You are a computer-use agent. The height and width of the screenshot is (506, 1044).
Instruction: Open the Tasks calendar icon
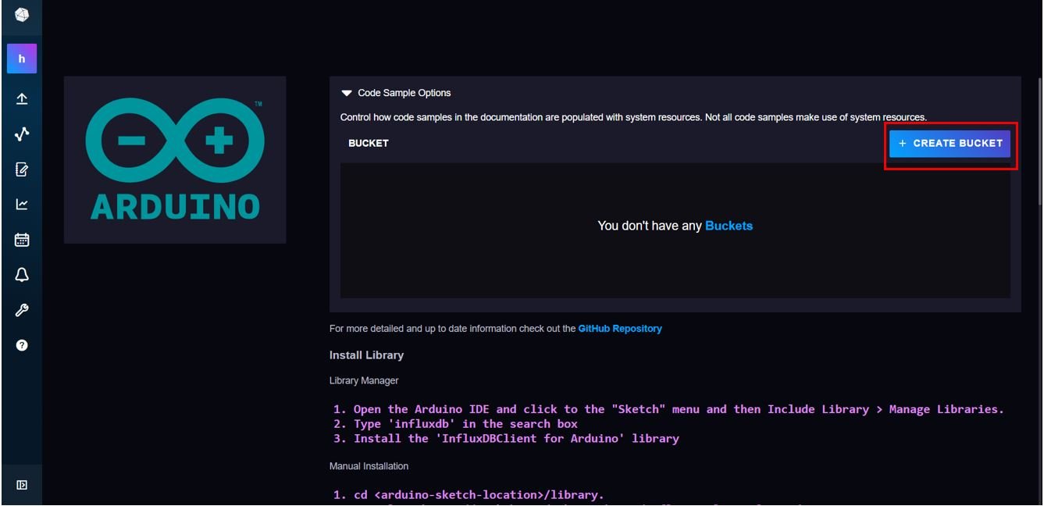pos(22,240)
